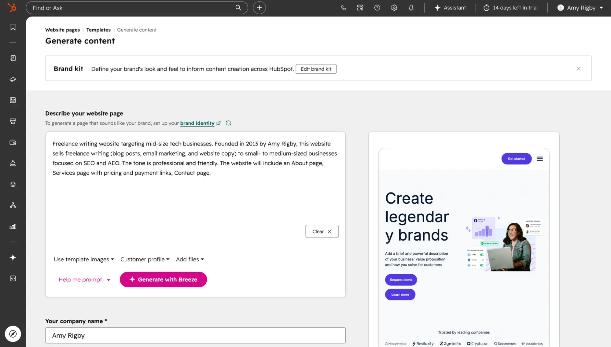Open the settings gear icon
611x347 pixels.
point(394,8)
